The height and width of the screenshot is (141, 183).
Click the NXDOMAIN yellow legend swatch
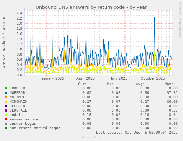(x=6, y=102)
